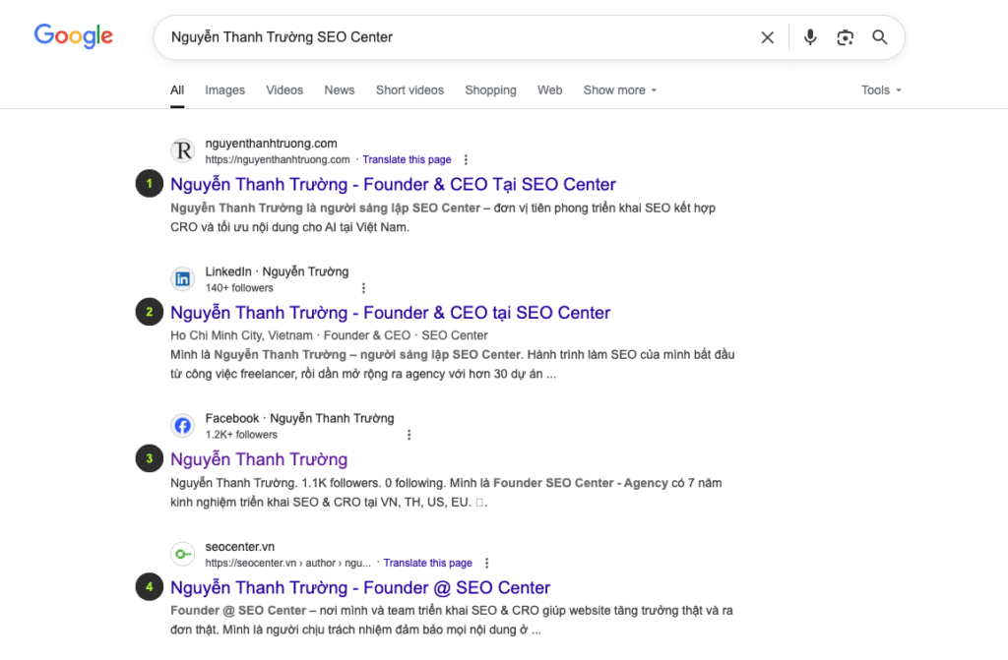Open Google Lens image search icon
This screenshot has height=660, width=1008.
(x=845, y=37)
